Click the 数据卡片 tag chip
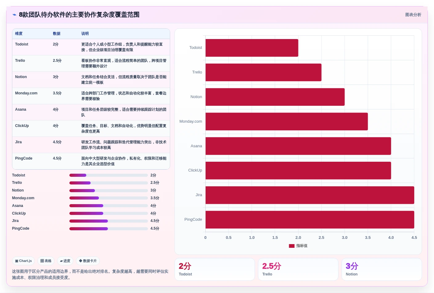Screen dimensions: 434x293 tap(88, 261)
